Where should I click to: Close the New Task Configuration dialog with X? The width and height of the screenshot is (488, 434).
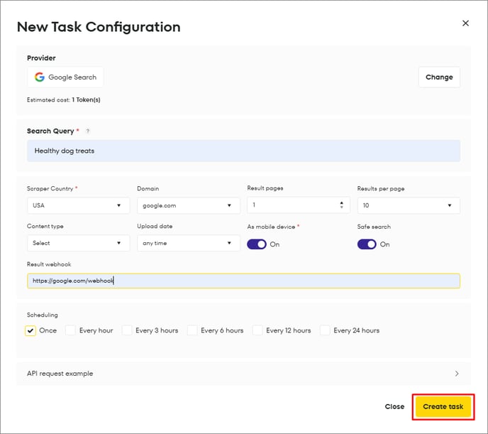(465, 23)
